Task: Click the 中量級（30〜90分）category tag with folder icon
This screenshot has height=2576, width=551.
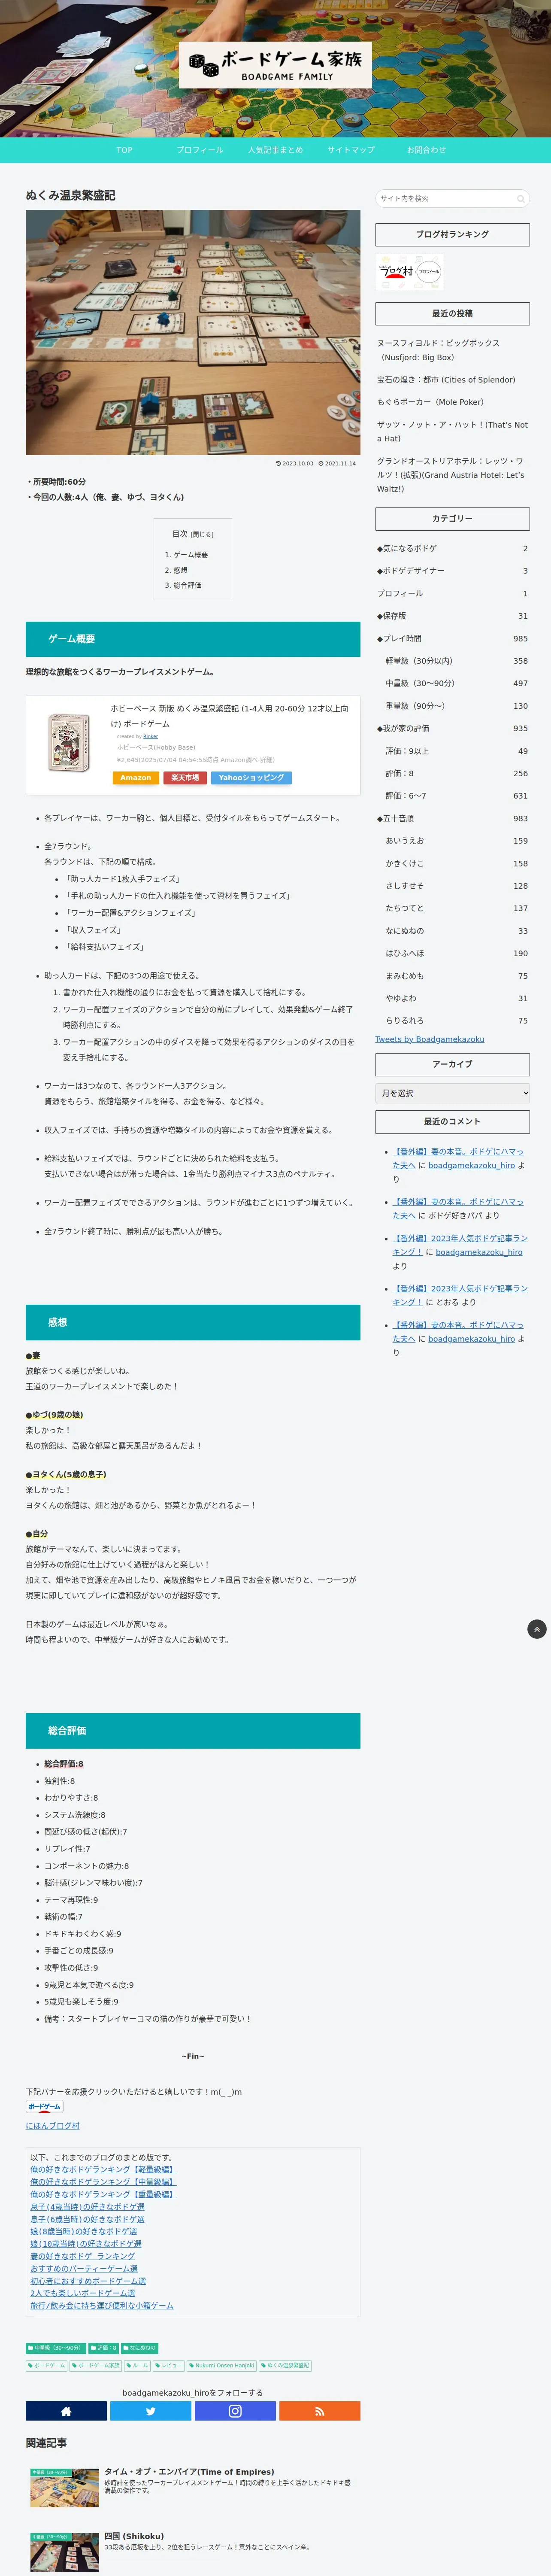Action: pyautogui.click(x=56, y=2348)
